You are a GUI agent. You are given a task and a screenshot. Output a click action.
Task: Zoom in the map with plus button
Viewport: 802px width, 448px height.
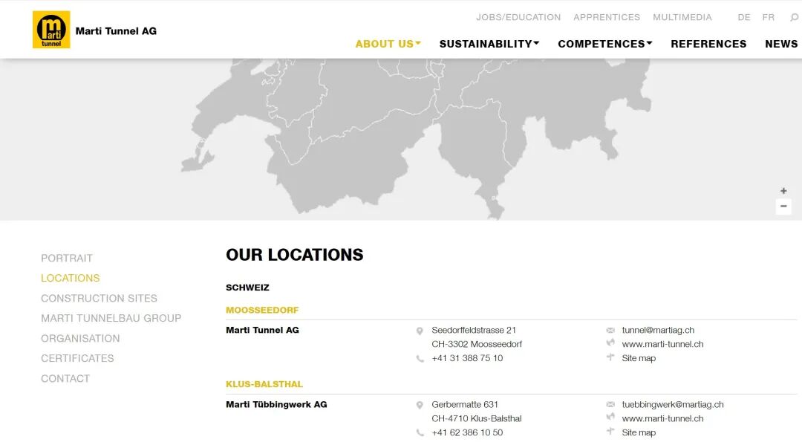[783, 191]
